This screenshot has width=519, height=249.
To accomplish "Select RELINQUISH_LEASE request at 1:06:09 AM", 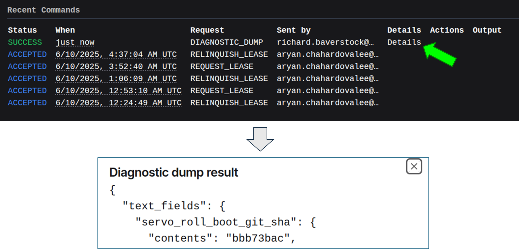I will [x=229, y=78].
